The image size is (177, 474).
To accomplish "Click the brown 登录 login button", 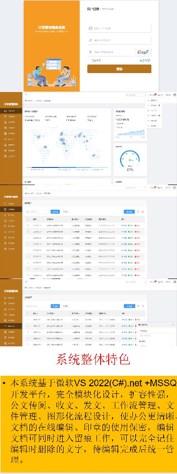I will pyautogui.click(x=119, y=69).
